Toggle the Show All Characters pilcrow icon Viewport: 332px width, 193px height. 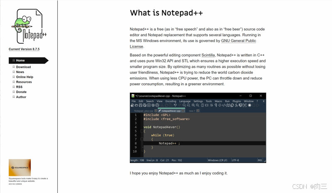216,105
